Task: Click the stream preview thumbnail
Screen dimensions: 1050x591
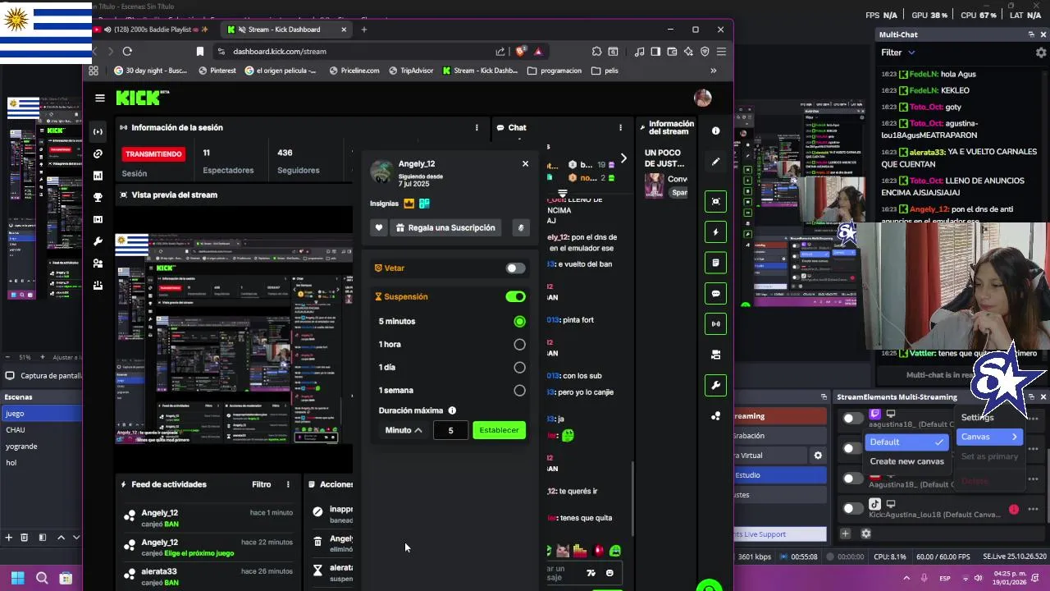Action: [234, 338]
